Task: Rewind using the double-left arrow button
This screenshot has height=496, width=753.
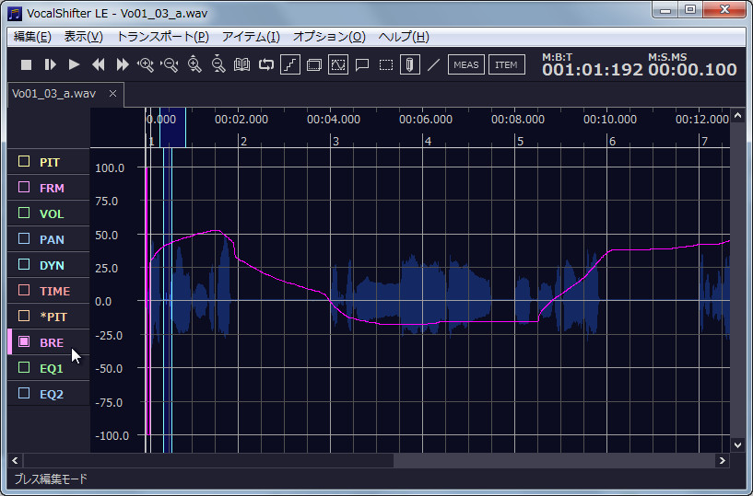Action: click(99, 64)
